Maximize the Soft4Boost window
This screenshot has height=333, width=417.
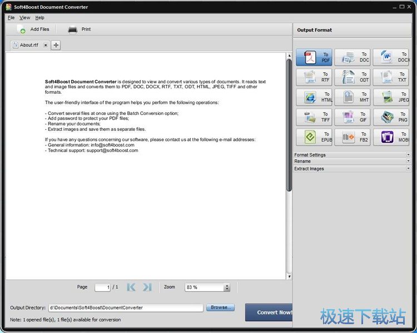[x=402, y=7]
